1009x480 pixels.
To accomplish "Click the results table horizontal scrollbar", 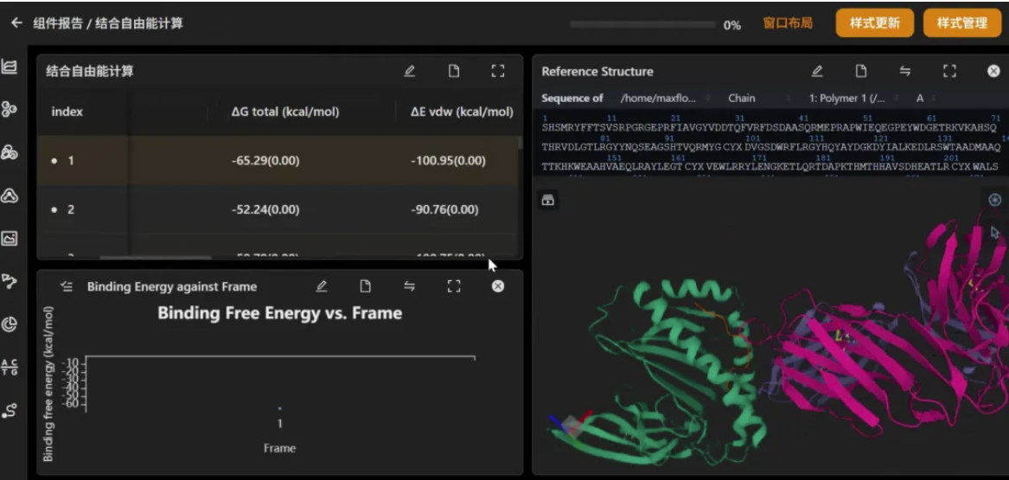I will click(155, 258).
